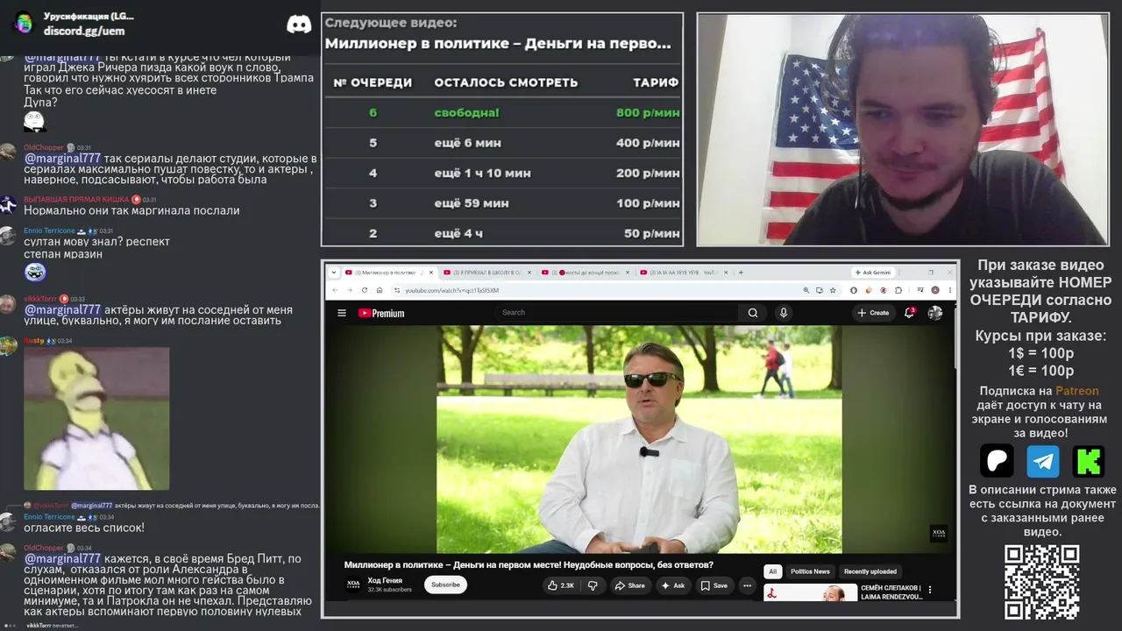The width and height of the screenshot is (1122, 631).
Task: Go back in the browser
Action: click(336, 290)
